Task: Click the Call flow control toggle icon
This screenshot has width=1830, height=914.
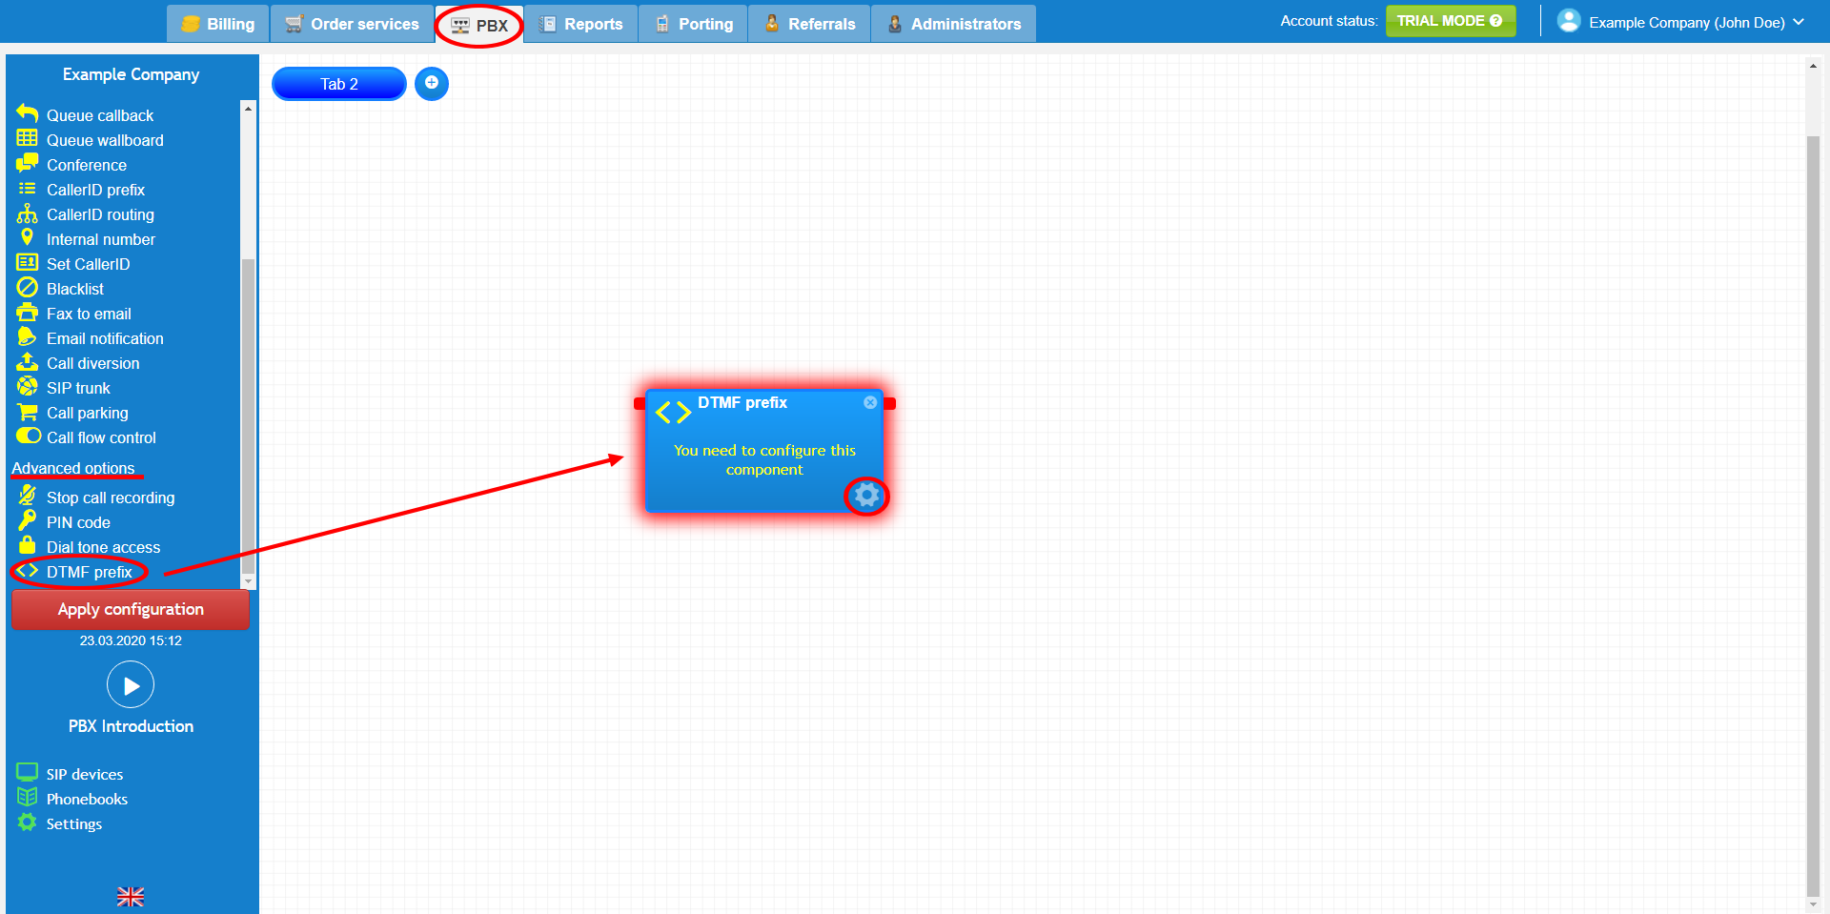Action: tap(28, 437)
